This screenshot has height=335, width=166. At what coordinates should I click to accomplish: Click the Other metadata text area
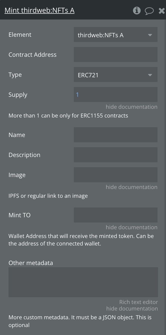point(83,282)
